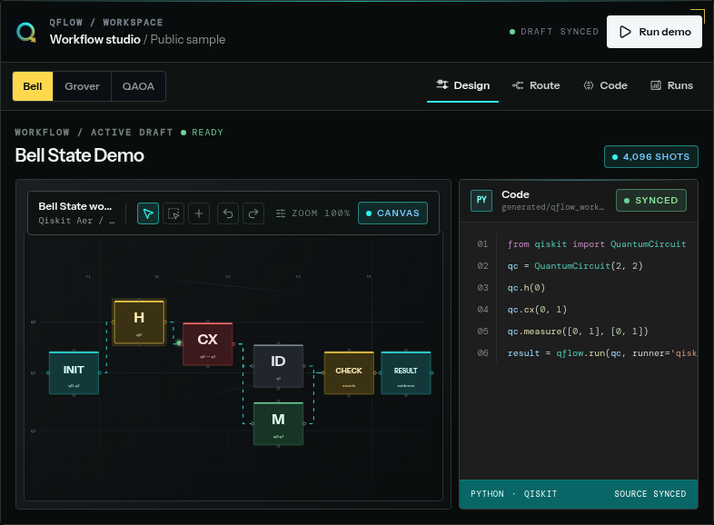Activate the marquee selection tool

(174, 213)
